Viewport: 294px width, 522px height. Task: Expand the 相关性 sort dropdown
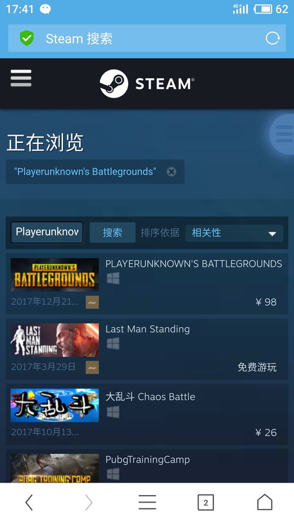(234, 233)
